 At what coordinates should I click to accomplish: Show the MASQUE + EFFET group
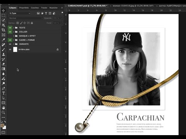tap(10, 36)
